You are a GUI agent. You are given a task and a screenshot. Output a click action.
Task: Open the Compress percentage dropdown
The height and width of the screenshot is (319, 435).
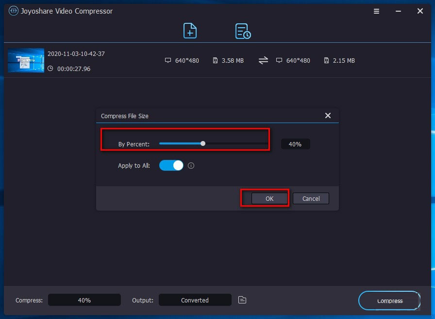pyautogui.click(x=84, y=300)
